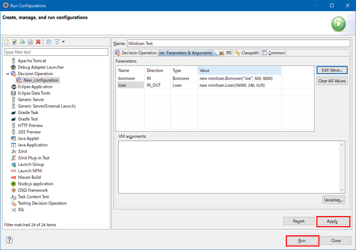Click Export launch configuration icon
The height and width of the screenshot is (250, 356).
click(x=22, y=42)
